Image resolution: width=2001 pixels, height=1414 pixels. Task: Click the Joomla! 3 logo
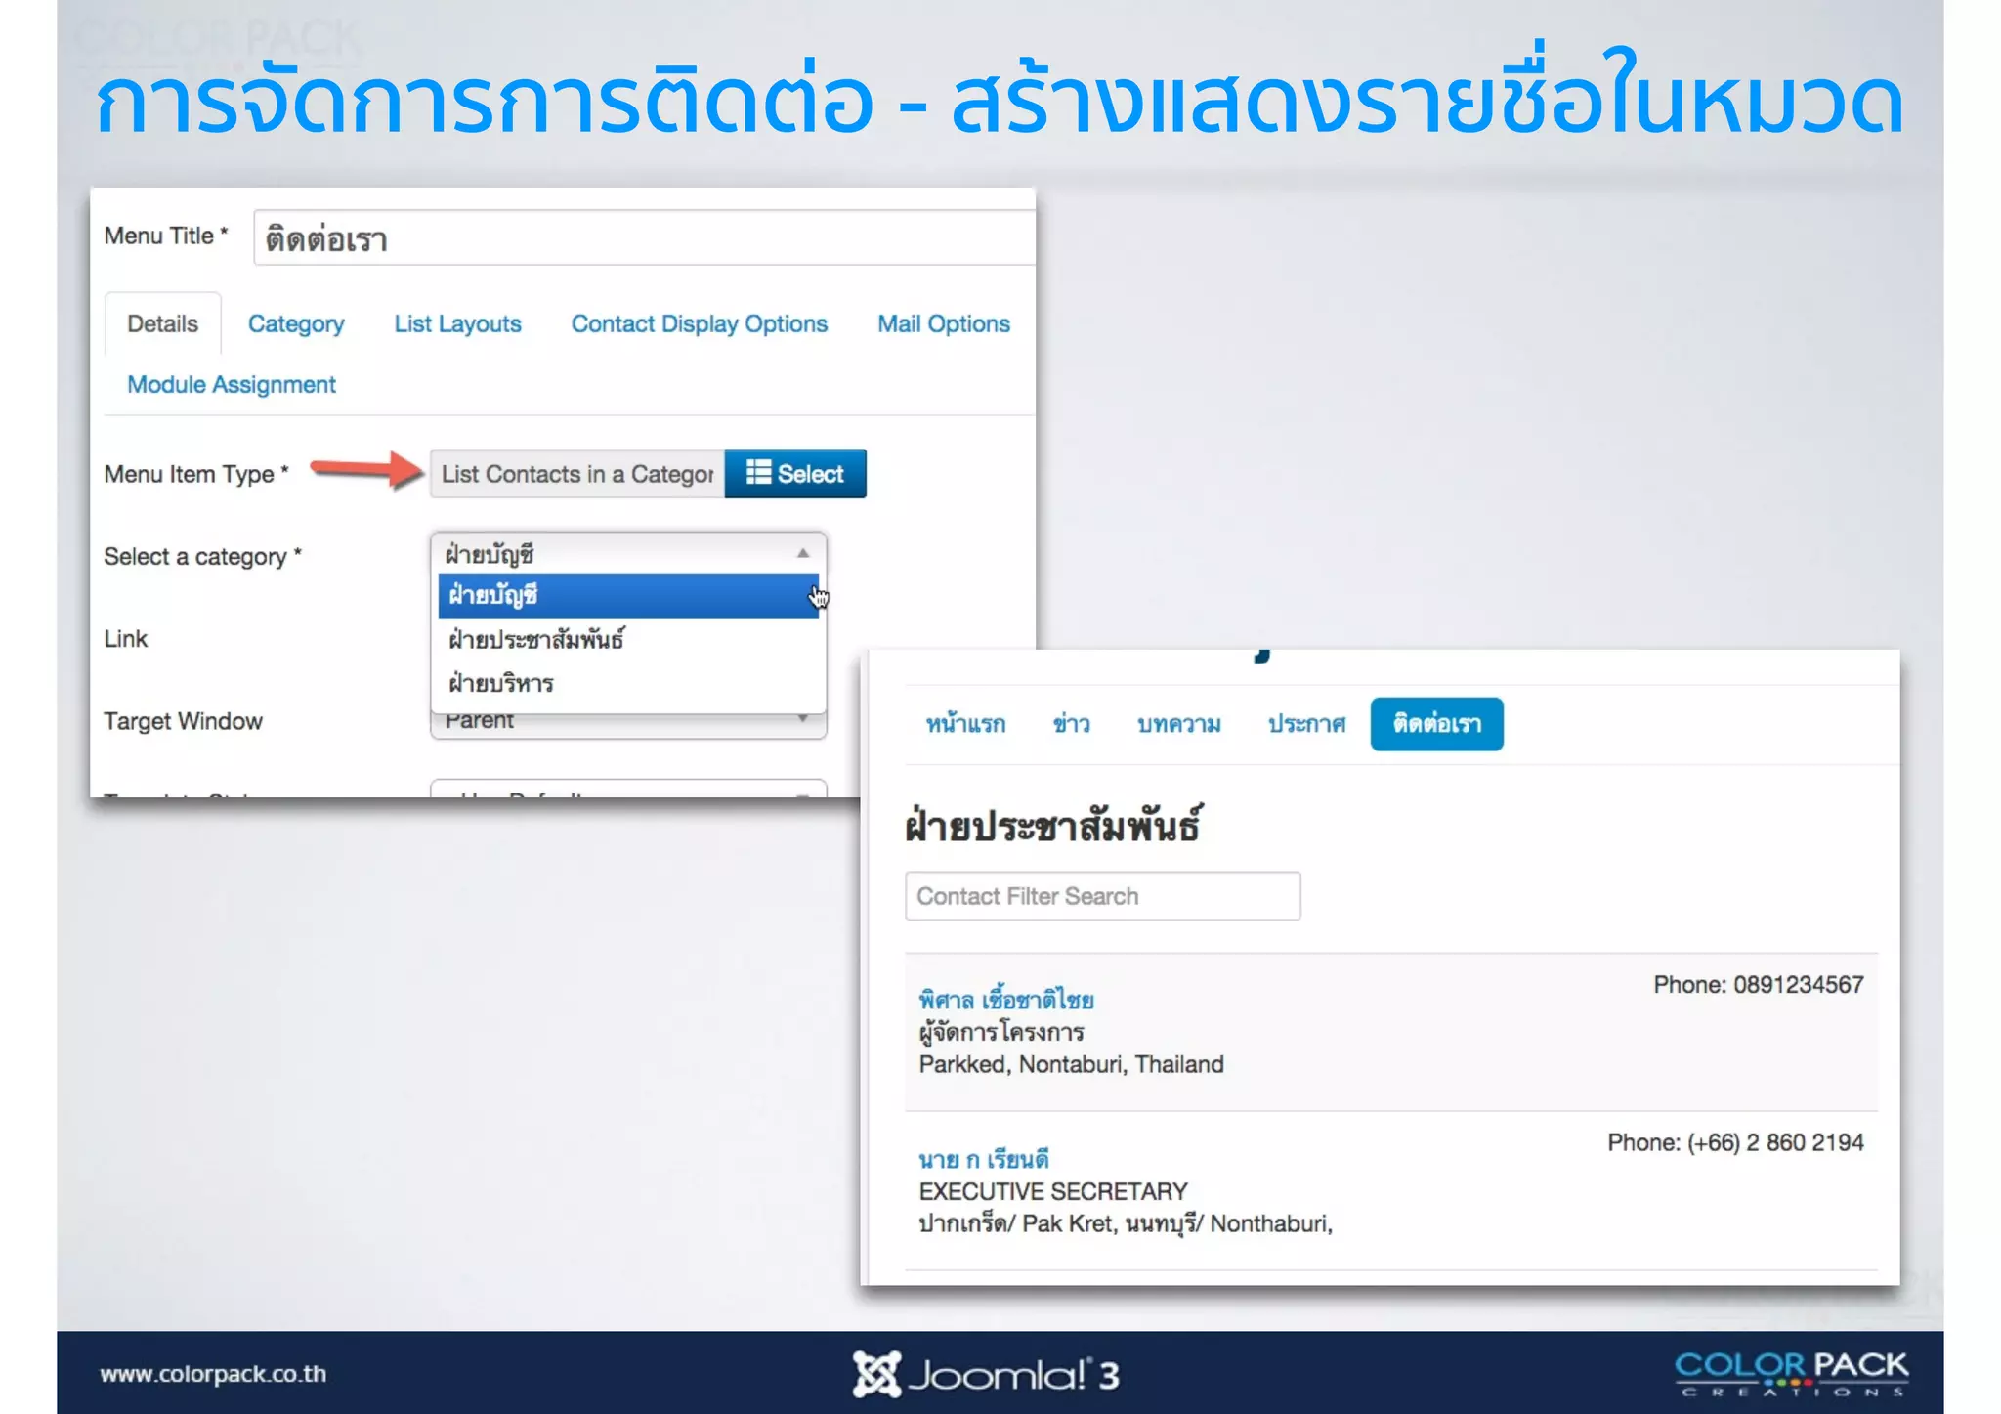pos(986,1374)
